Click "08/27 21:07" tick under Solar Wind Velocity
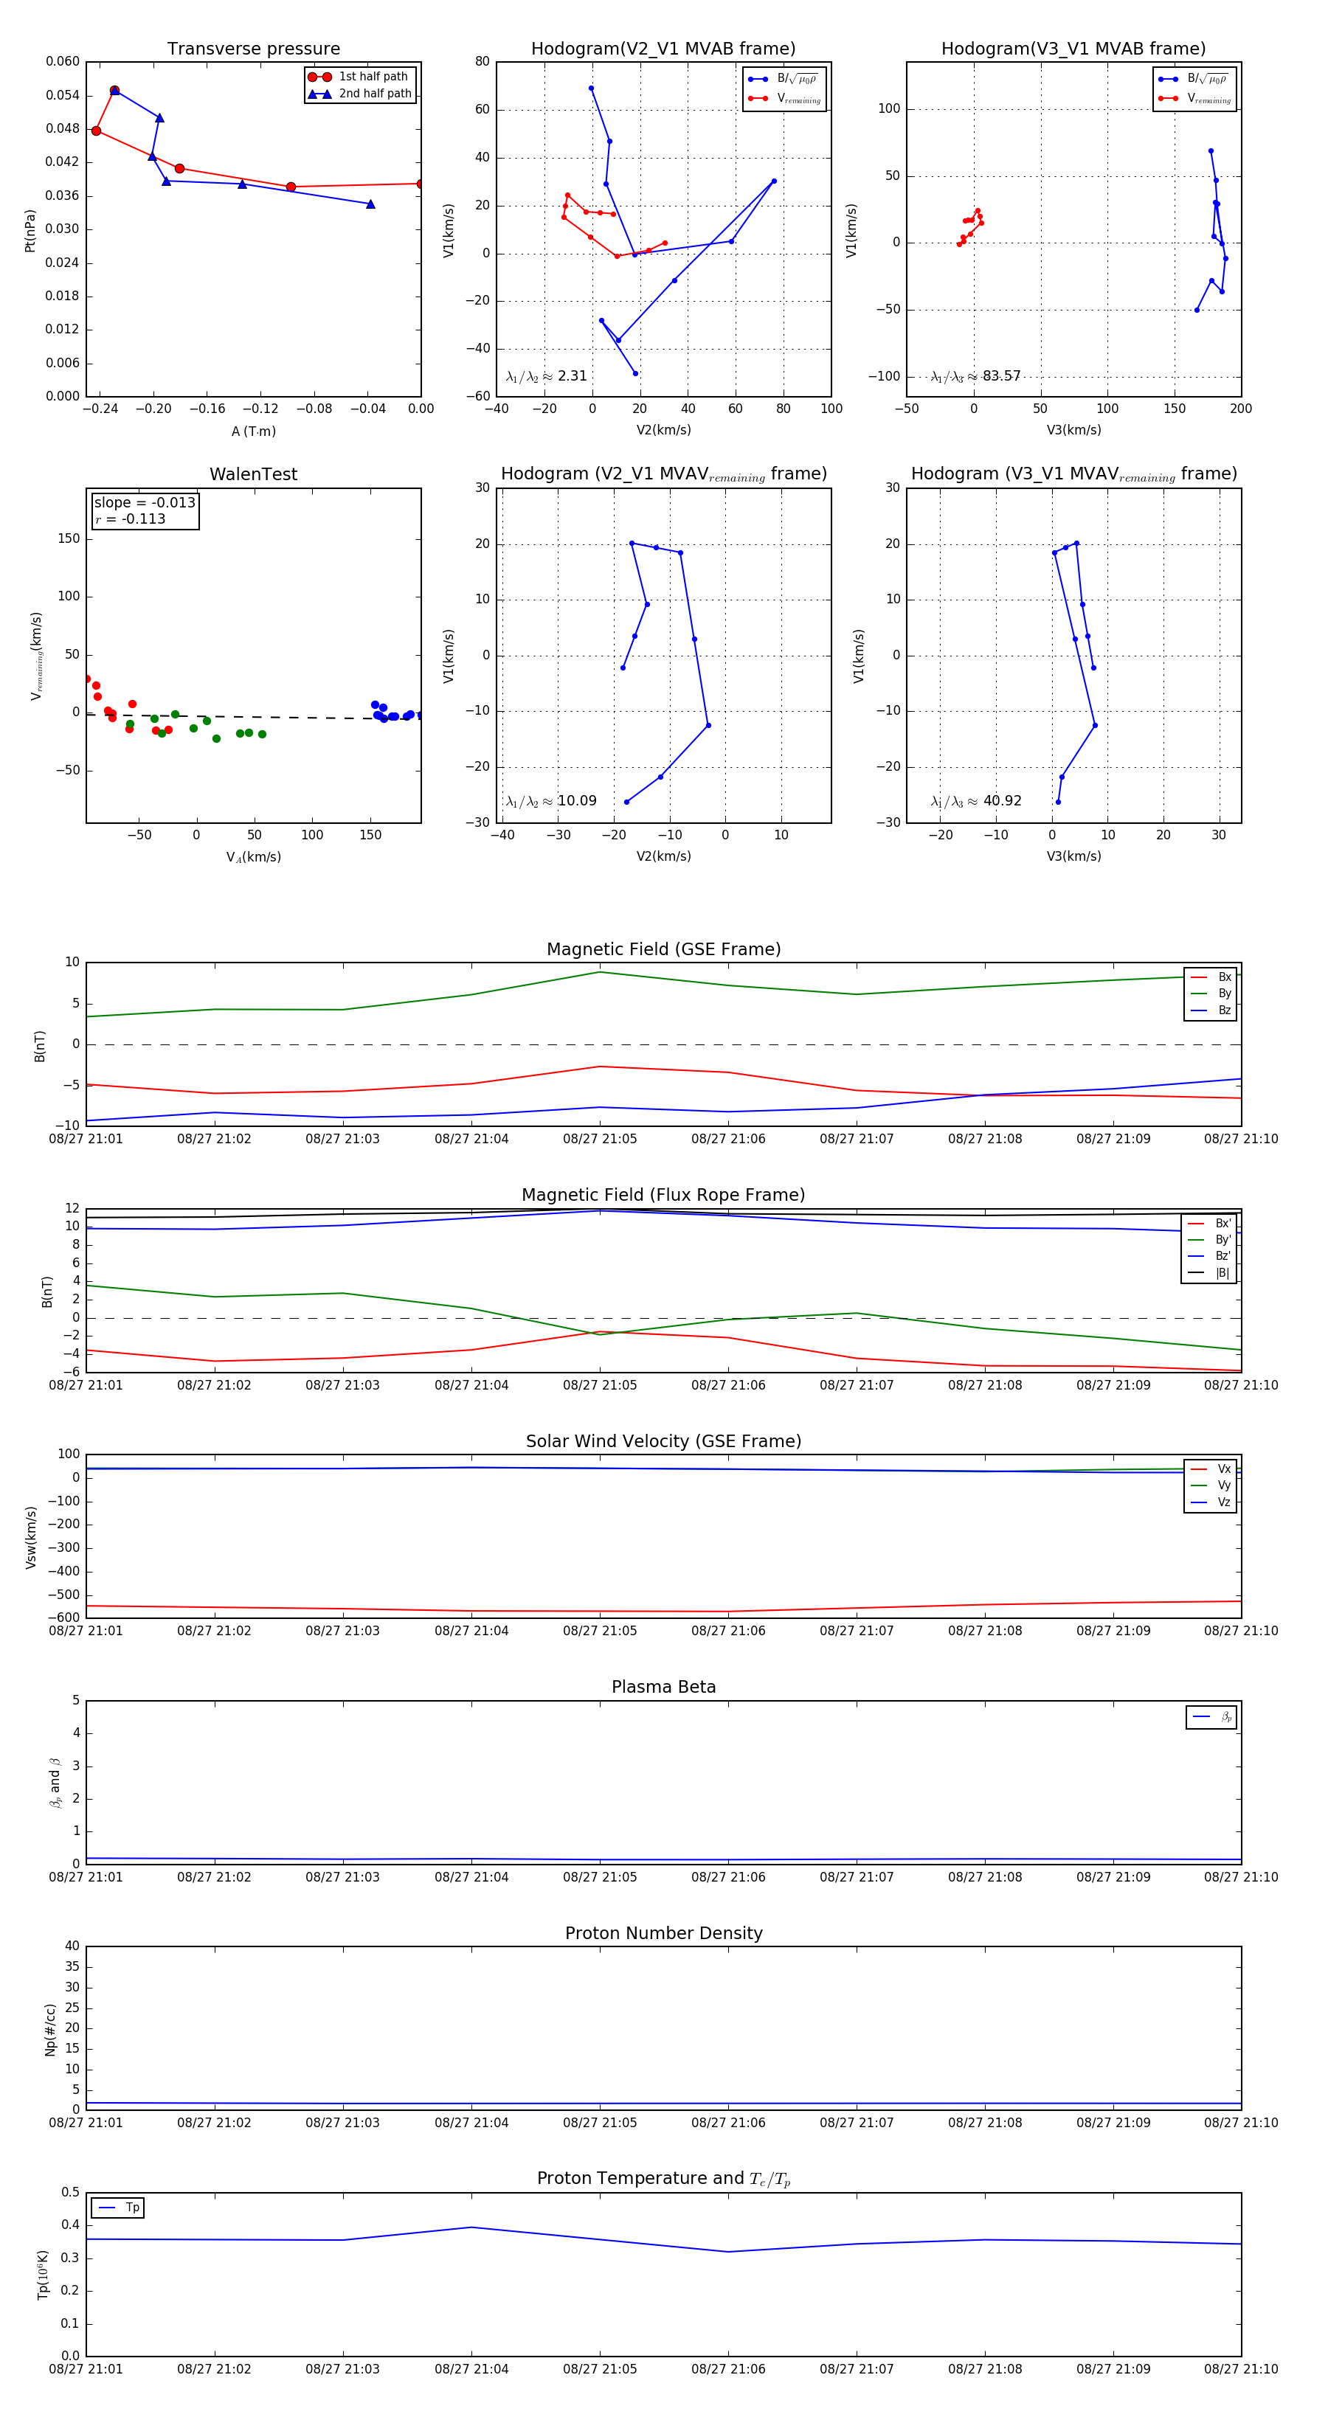The image size is (1328, 2434). point(857,1631)
